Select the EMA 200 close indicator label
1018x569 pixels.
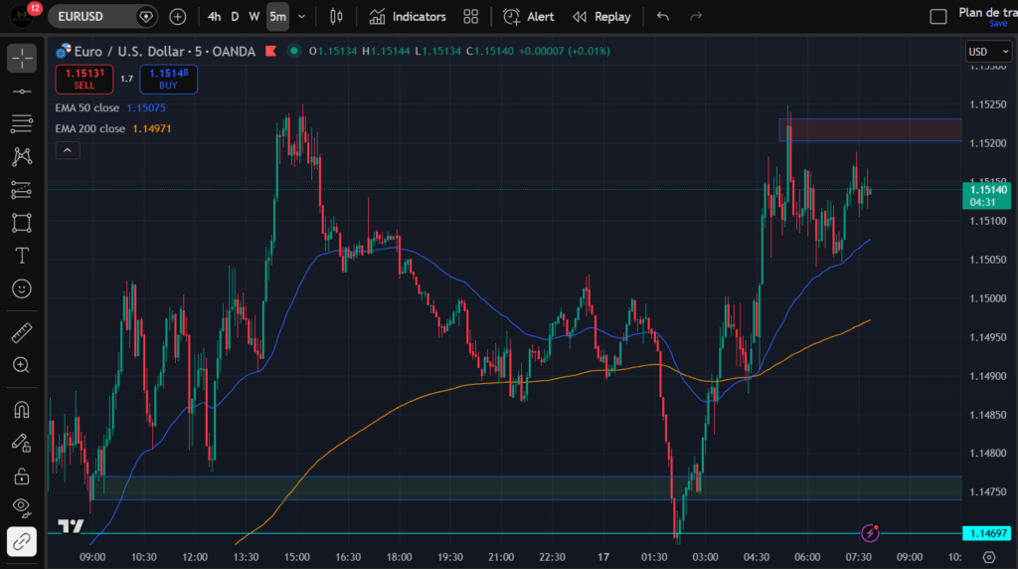click(90, 128)
